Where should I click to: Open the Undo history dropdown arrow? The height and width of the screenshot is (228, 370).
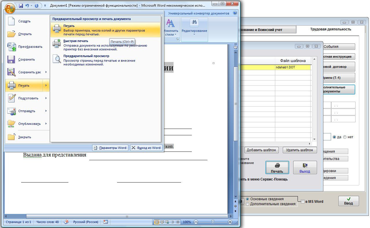[x=31, y=6]
